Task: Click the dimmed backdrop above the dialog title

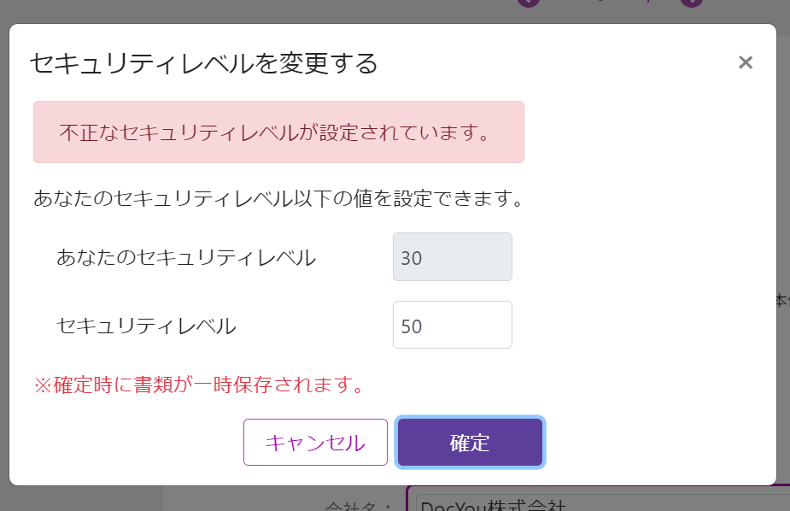Action: 256,10
